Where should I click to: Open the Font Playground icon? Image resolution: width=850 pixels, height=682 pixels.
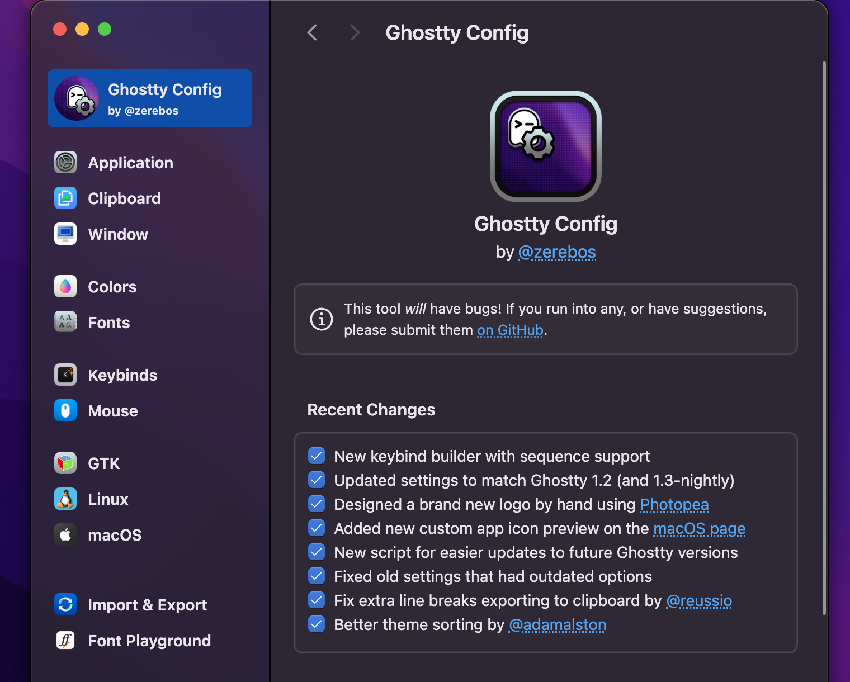pyautogui.click(x=65, y=641)
